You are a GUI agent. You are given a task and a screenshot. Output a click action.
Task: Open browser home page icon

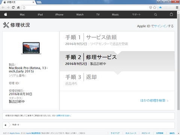click(18, 7)
